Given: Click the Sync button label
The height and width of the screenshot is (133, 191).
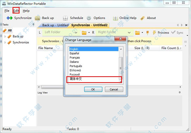Looking at the screenshot, I should tap(180, 33).
